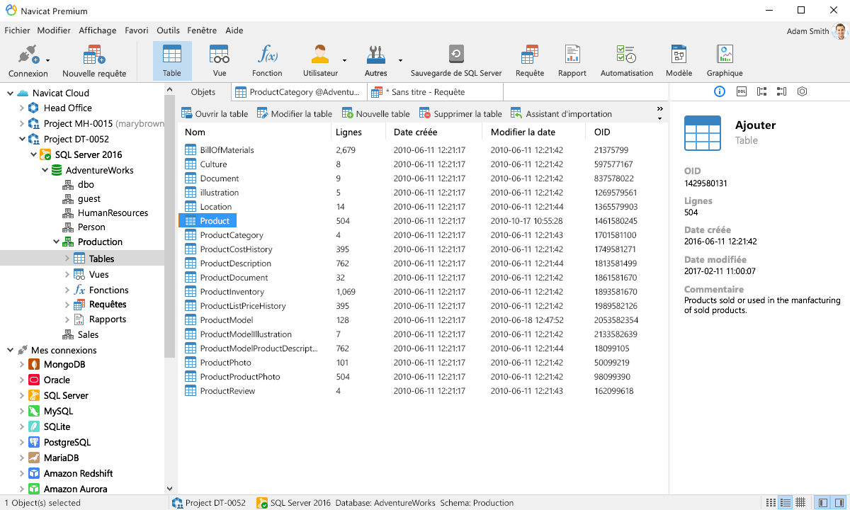Open the Connexion dropdown arrow
The height and width of the screenshot is (510, 850).
click(x=48, y=61)
